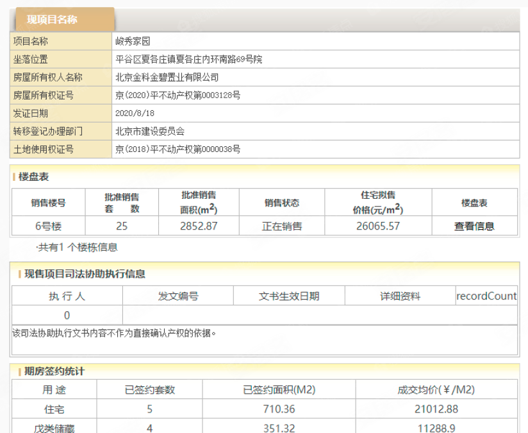Viewport: 528px width, 433px height.
Task: Click the land use certificate number 京(2018)平不动产权第0000038号
Action: [x=177, y=149]
